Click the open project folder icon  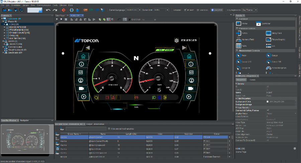[x=10, y=10]
